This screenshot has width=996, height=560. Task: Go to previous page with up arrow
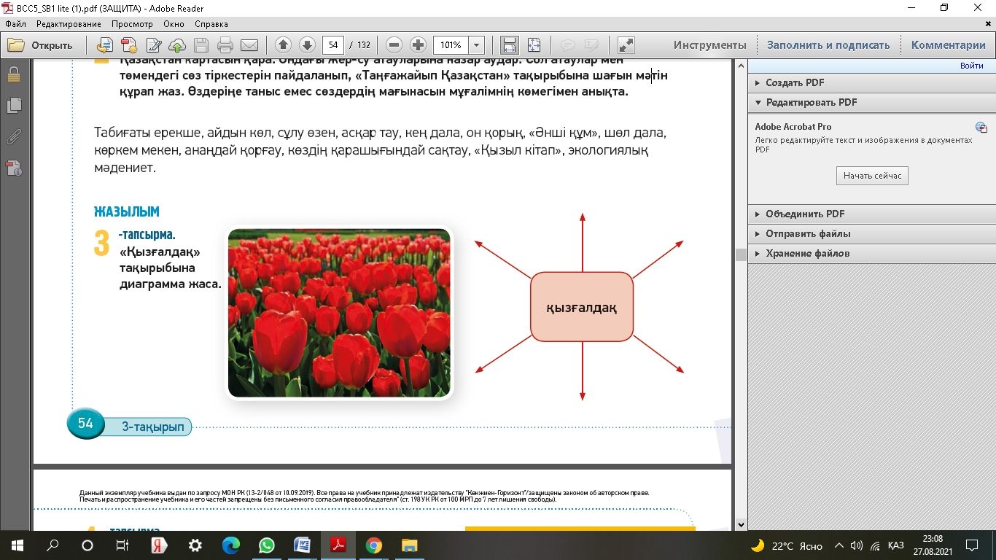tap(284, 45)
